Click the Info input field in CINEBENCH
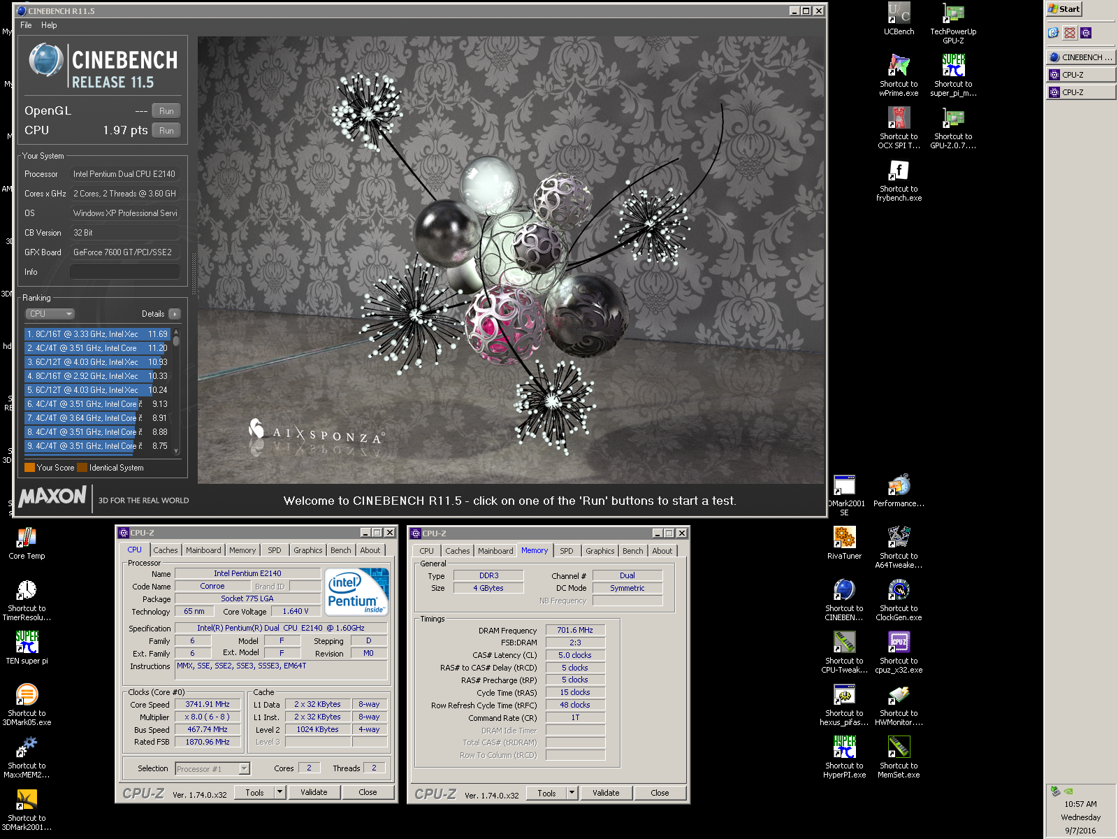1118x839 pixels. coord(125,272)
